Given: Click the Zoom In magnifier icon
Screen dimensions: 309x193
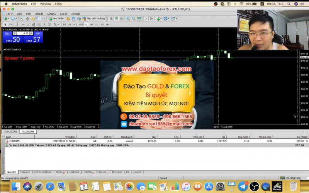Looking at the screenshot, I should (128, 18).
